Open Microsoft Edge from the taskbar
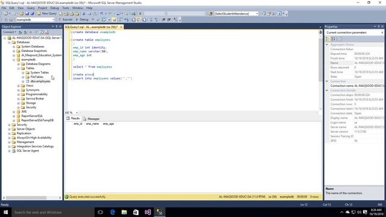The width and height of the screenshot is (386, 217). pyautogui.click(x=112, y=212)
